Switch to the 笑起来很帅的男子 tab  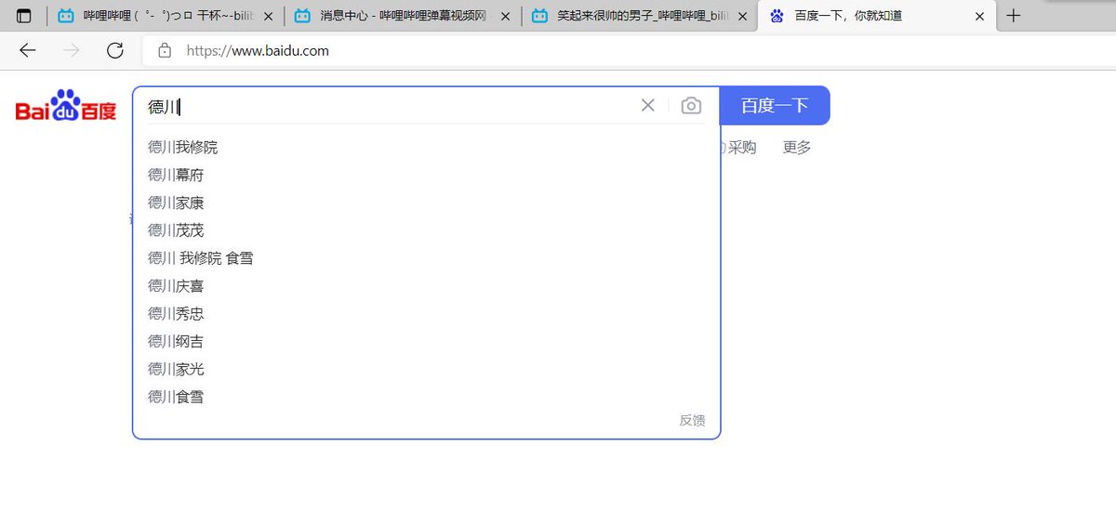639,16
